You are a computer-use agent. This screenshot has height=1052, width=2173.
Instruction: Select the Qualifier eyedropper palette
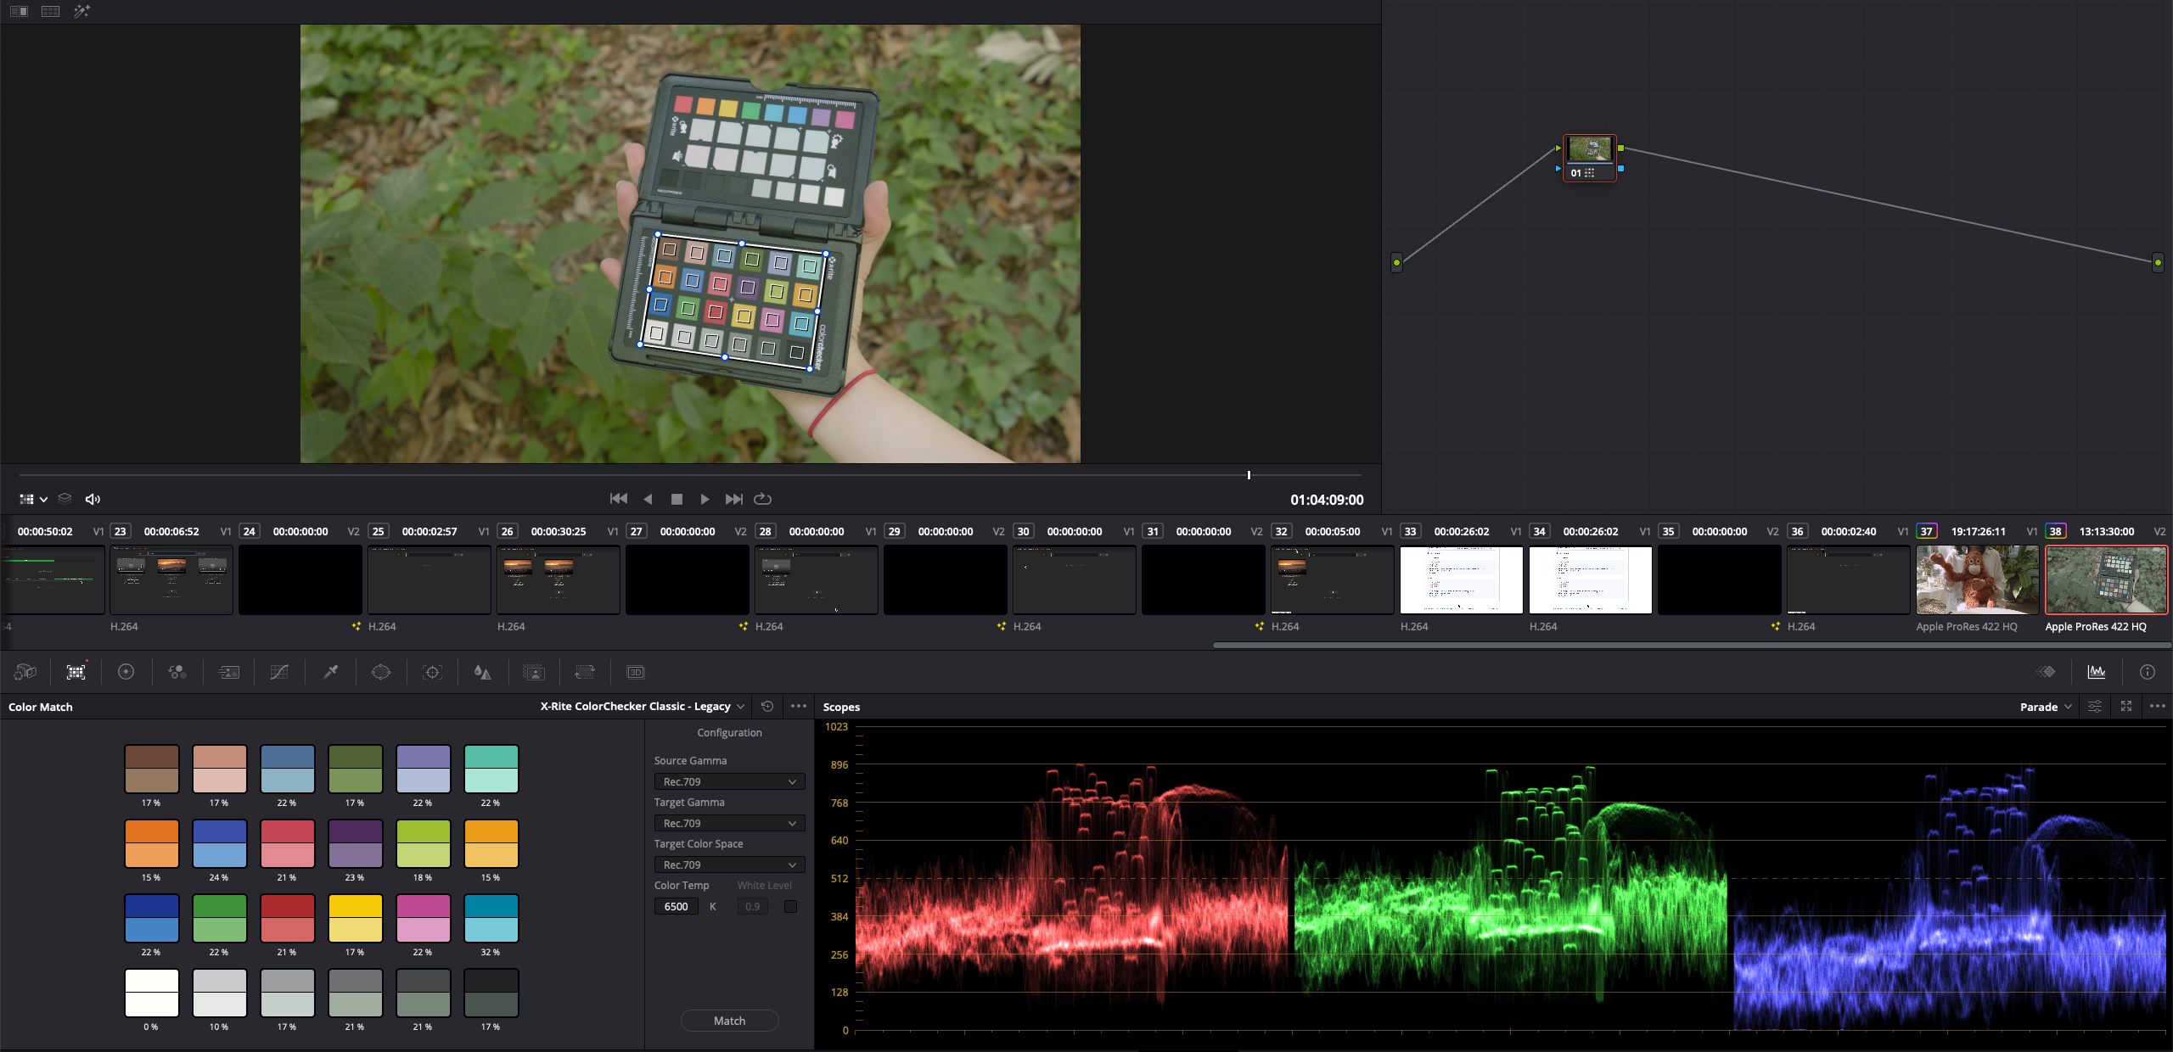(330, 672)
